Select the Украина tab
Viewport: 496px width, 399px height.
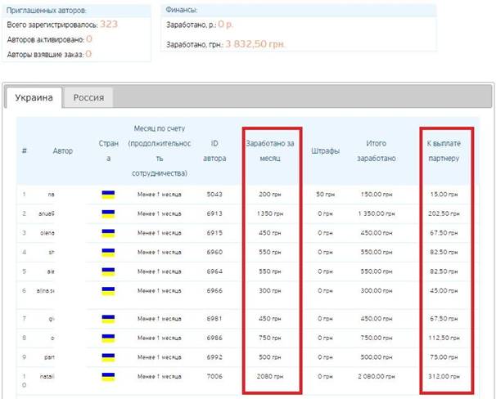[x=34, y=97]
